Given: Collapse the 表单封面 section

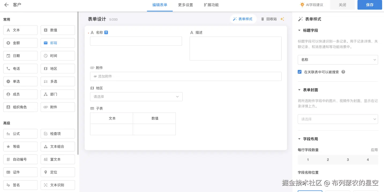Looking at the screenshot, I should 299,90.
